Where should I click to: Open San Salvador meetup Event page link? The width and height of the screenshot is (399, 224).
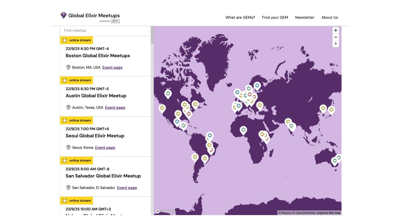coord(127,188)
